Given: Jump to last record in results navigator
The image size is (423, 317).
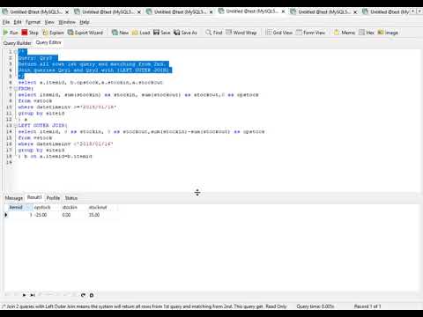Looking at the screenshot, I should 33,295.
